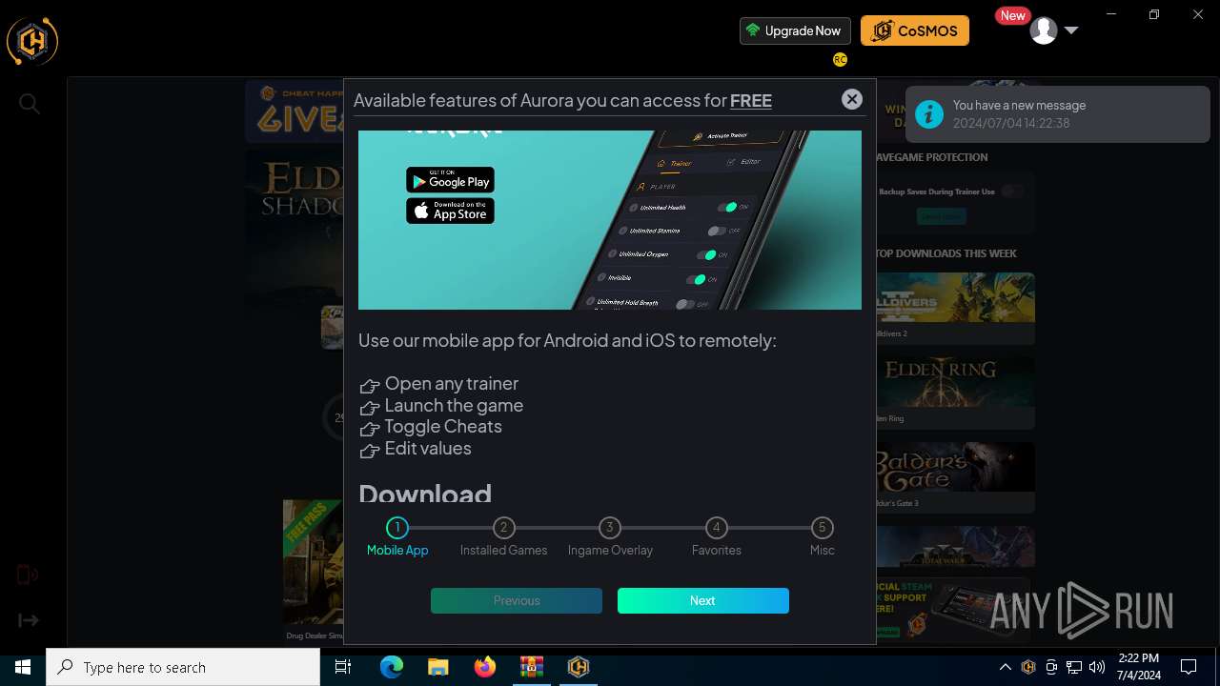Open the Helldivers 2 thumbnail
The height and width of the screenshot is (686, 1220).
click(x=955, y=299)
